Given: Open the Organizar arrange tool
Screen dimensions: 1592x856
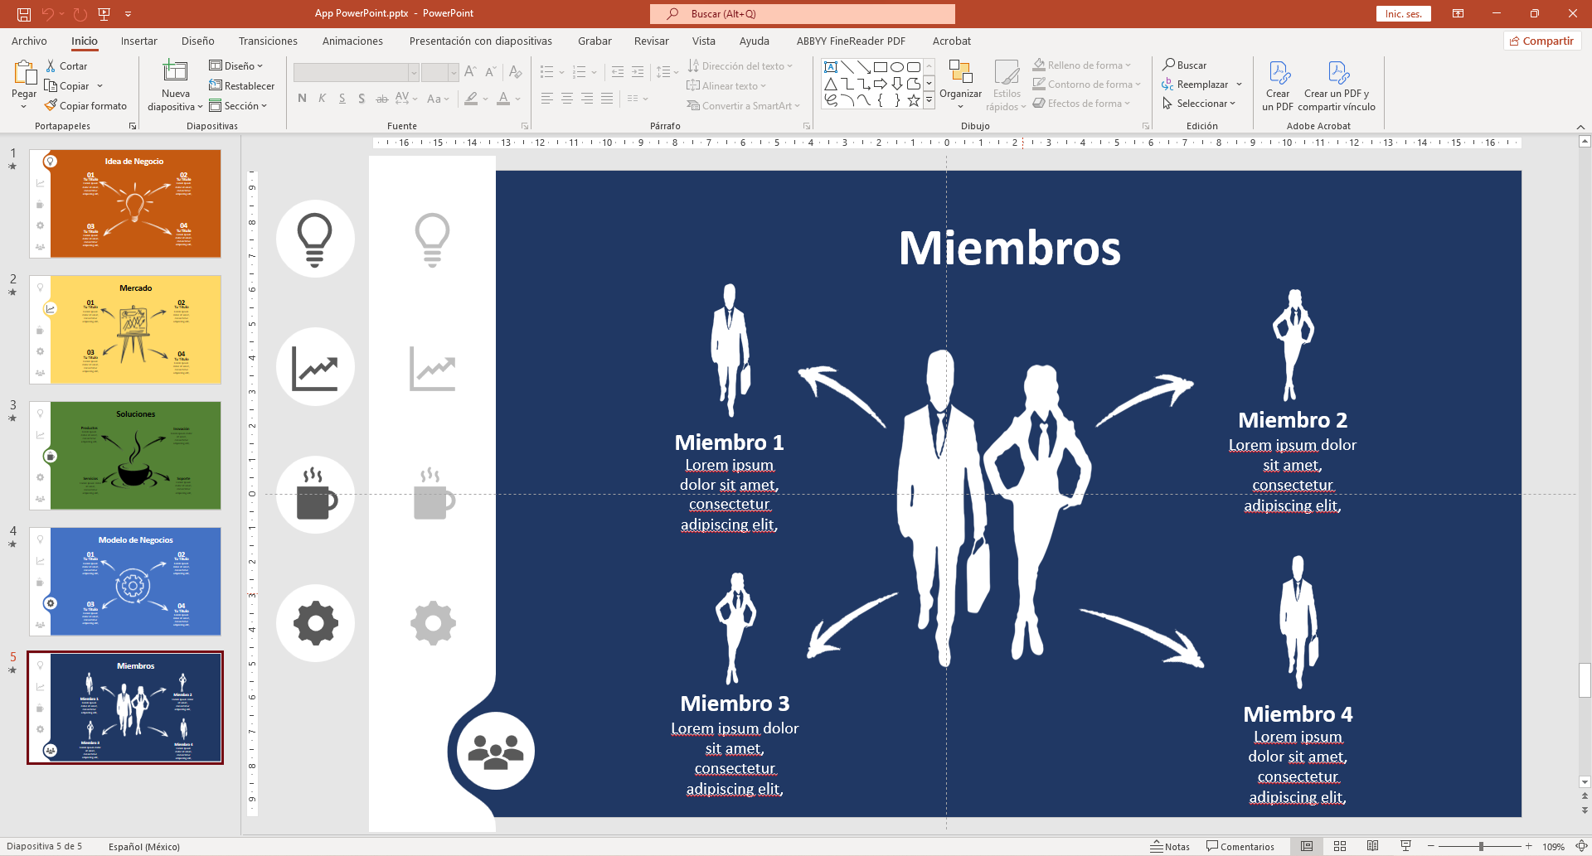Looking at the screenshot, I should 960,85.
